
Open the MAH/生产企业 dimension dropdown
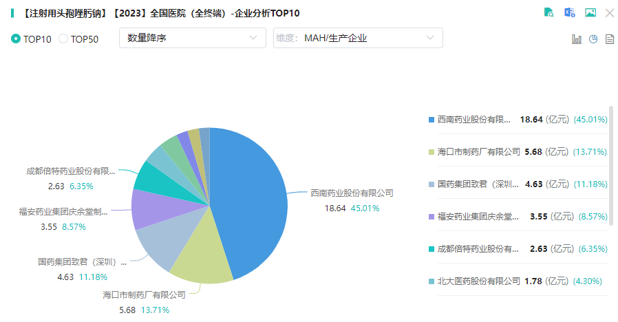pyautogui.click(x=358, y=38)
